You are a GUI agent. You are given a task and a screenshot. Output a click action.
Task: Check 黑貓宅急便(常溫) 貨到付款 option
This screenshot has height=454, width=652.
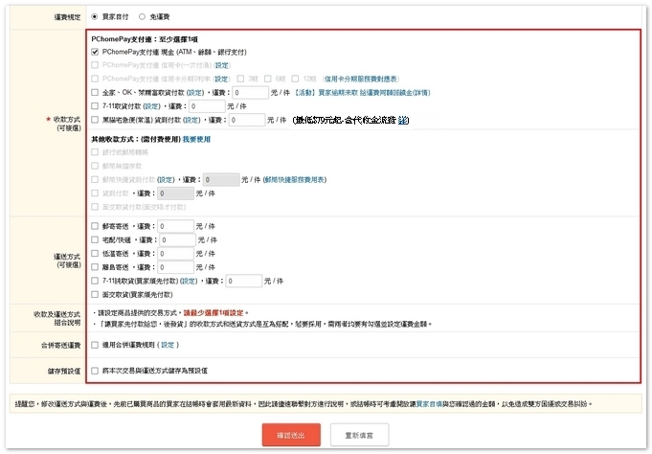[x=95, y=121]
